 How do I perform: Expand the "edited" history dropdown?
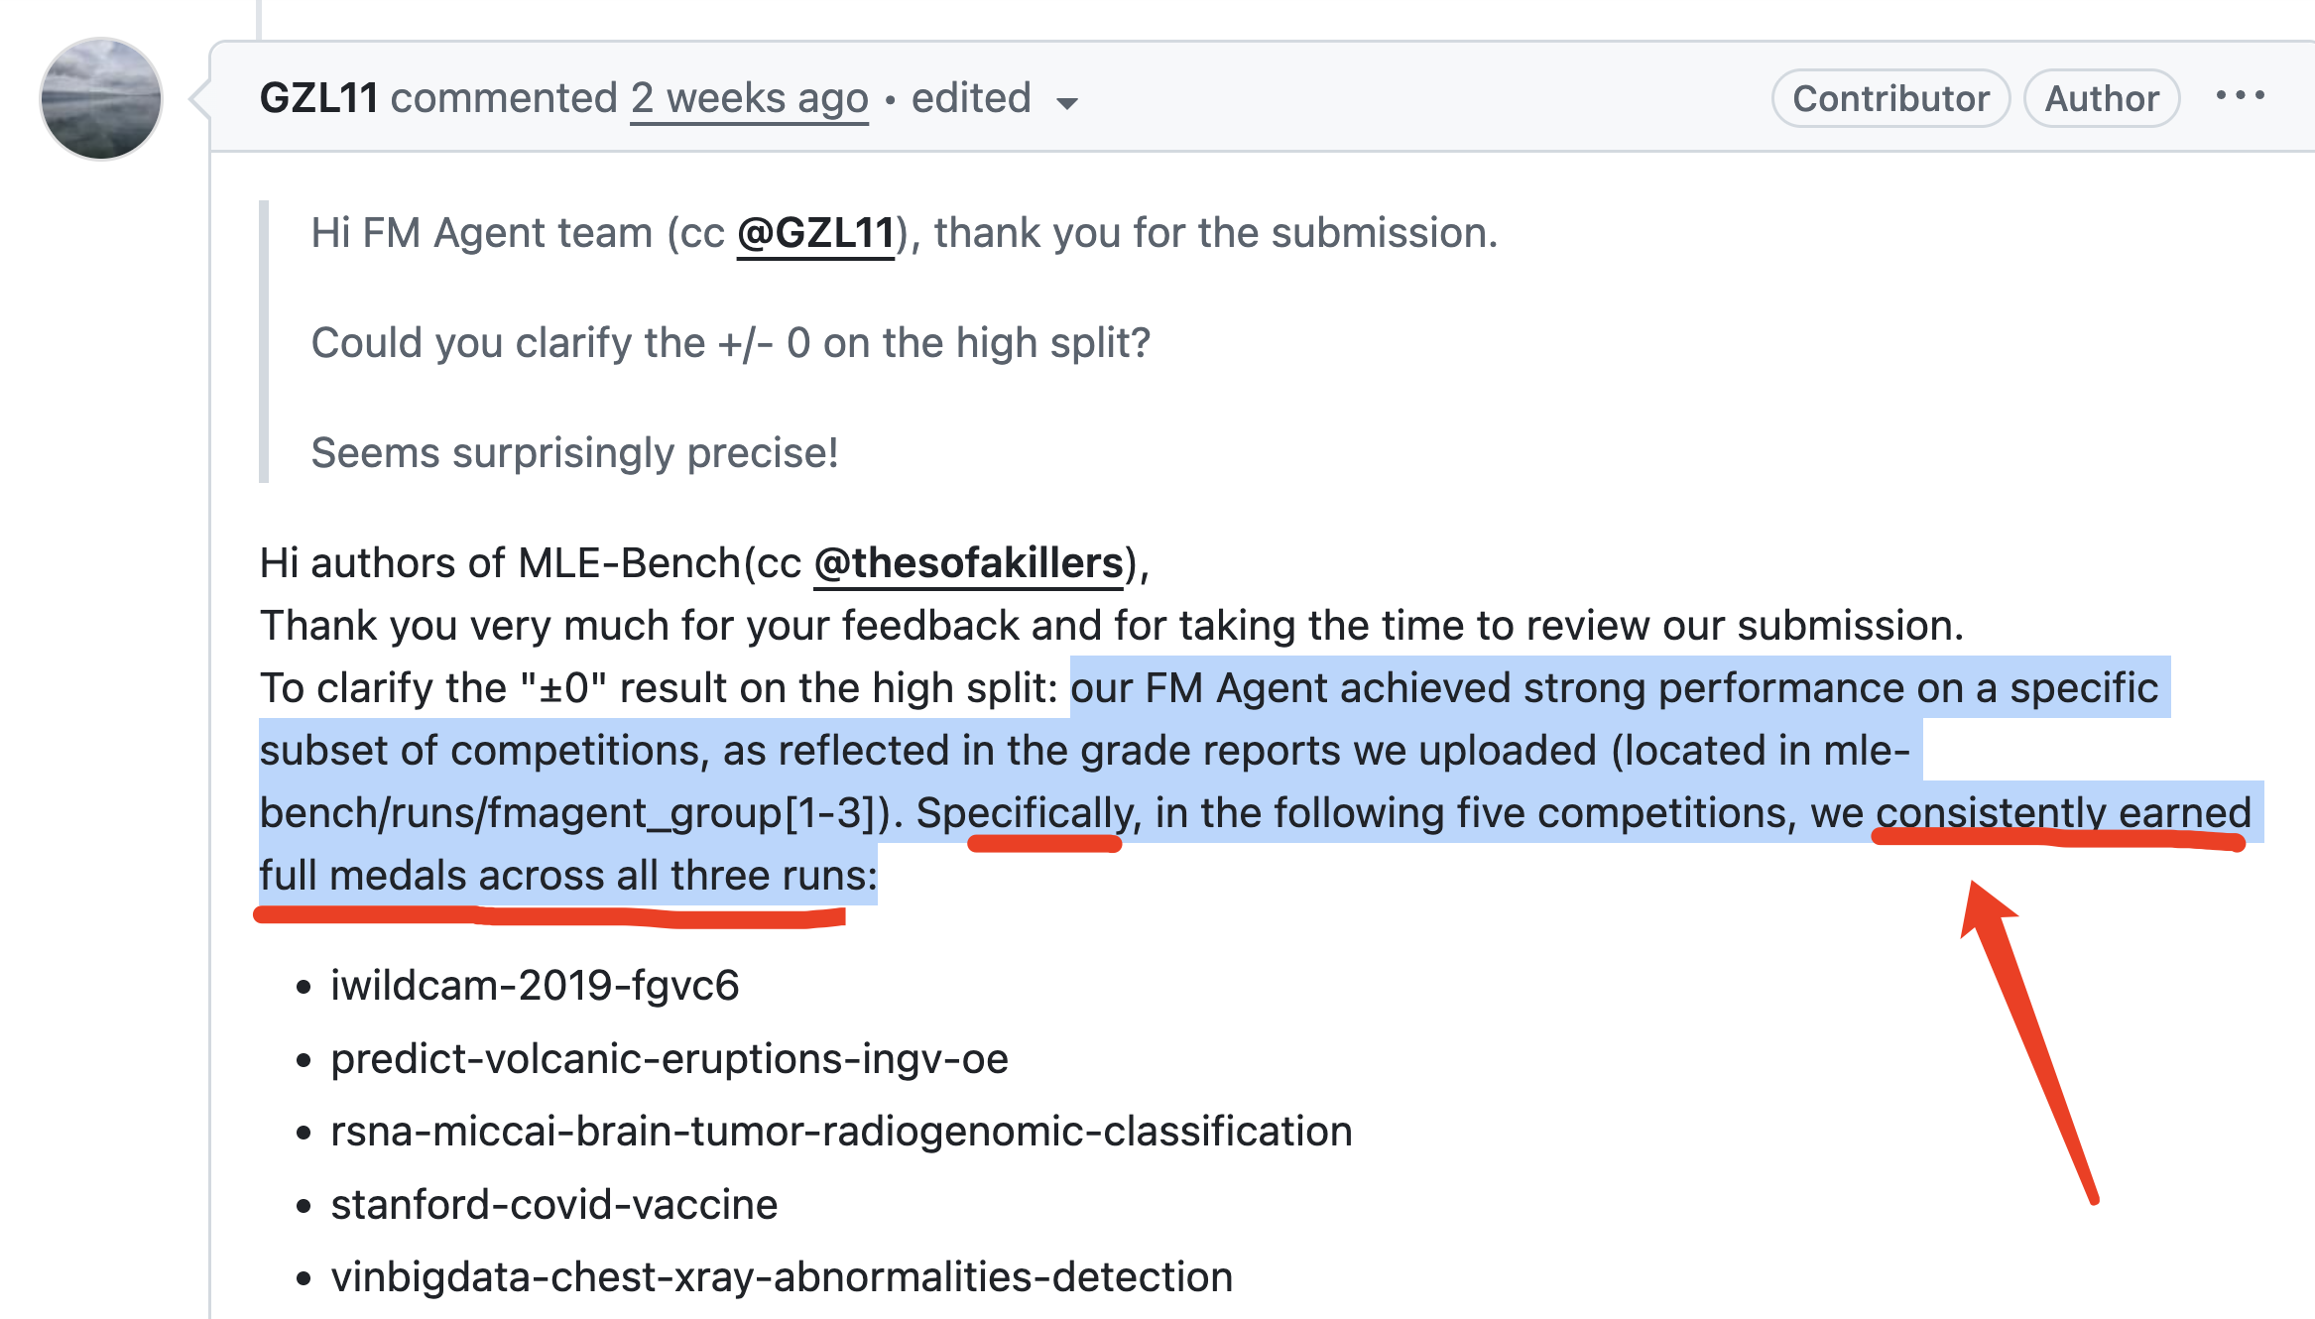[x=993, y=99]
